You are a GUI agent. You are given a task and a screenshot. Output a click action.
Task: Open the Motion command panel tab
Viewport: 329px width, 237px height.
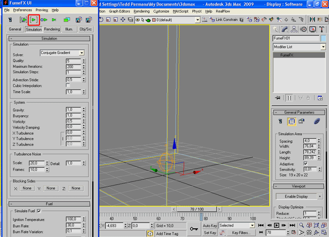(303, 29)
